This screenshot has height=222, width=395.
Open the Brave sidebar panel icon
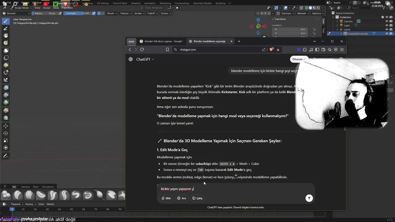pyautogui.click(x=317, y=49)
